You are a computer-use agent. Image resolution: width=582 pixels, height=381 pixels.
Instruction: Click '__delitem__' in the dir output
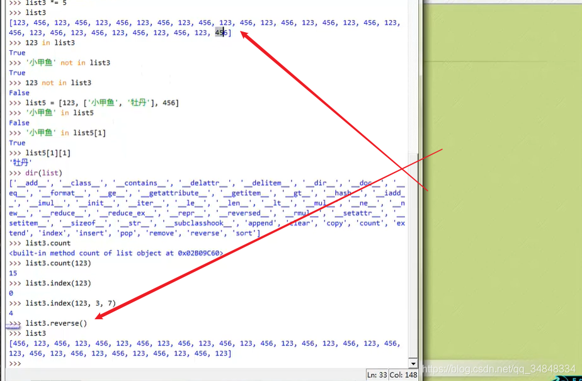click(x=267, y=183)
